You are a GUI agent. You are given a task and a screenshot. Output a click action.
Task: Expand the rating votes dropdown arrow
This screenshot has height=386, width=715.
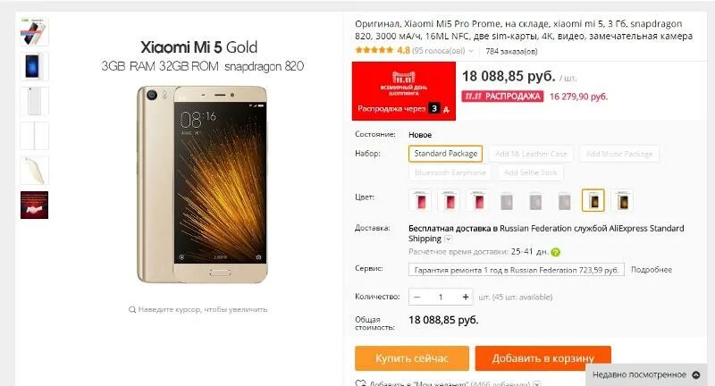coord(471,51)
